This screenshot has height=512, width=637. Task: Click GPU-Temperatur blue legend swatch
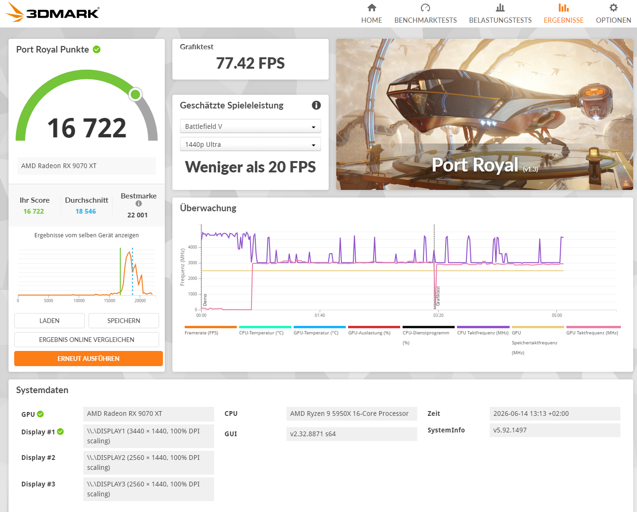(x=320, y=327)
